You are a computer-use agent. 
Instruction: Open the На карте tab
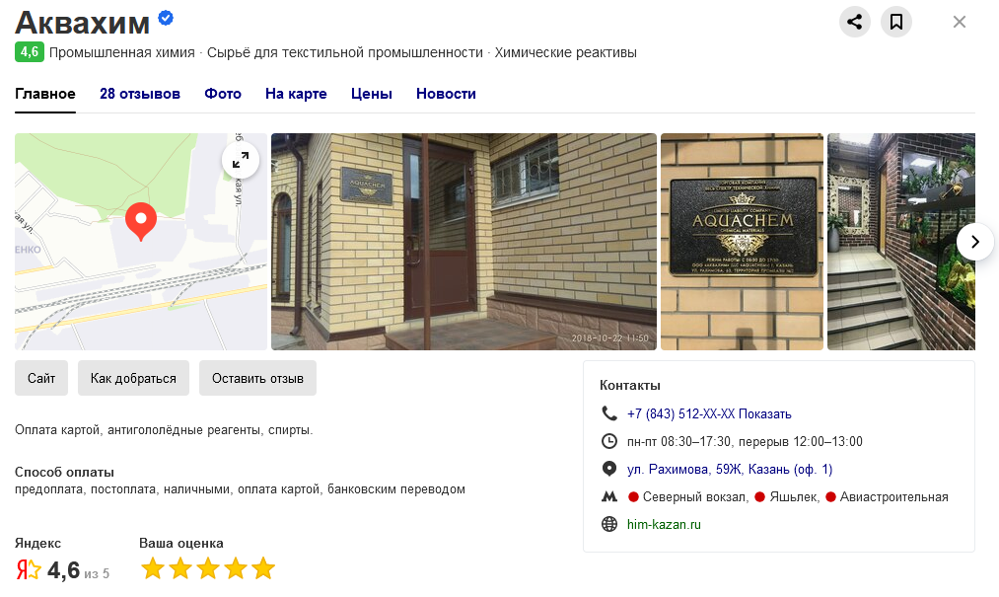click(296, 94)
